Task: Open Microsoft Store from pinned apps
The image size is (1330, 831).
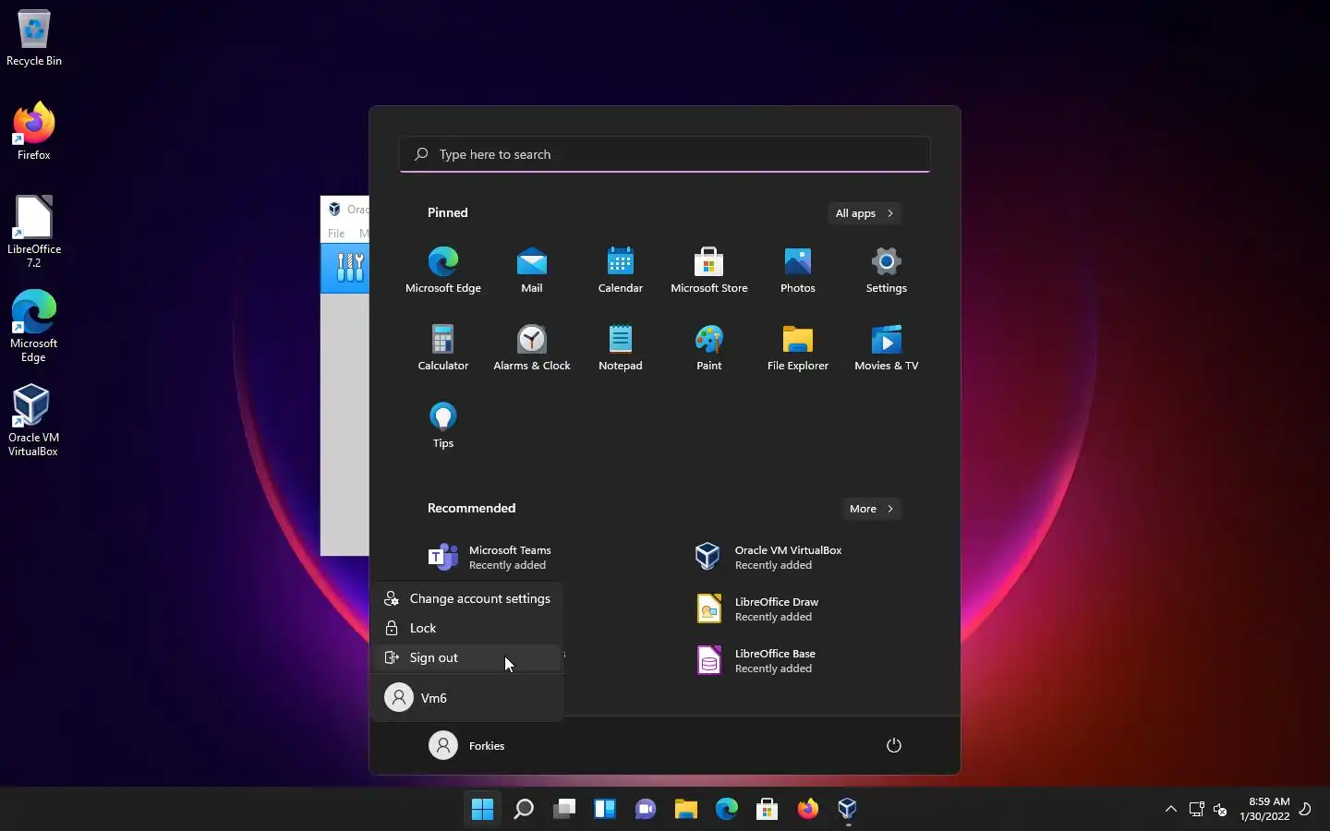Action: pos(709,270)
